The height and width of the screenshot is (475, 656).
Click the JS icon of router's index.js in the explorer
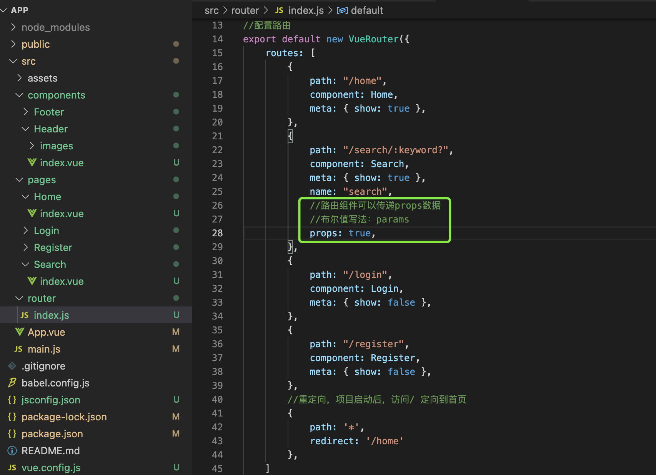click(x=25, y=315)
